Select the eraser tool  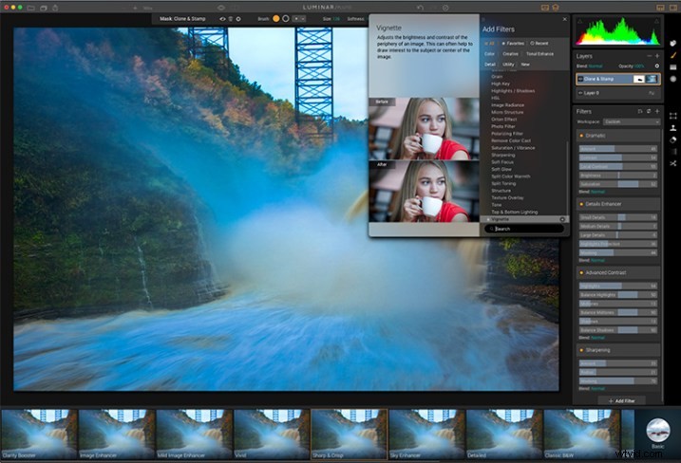click(672, 139)
